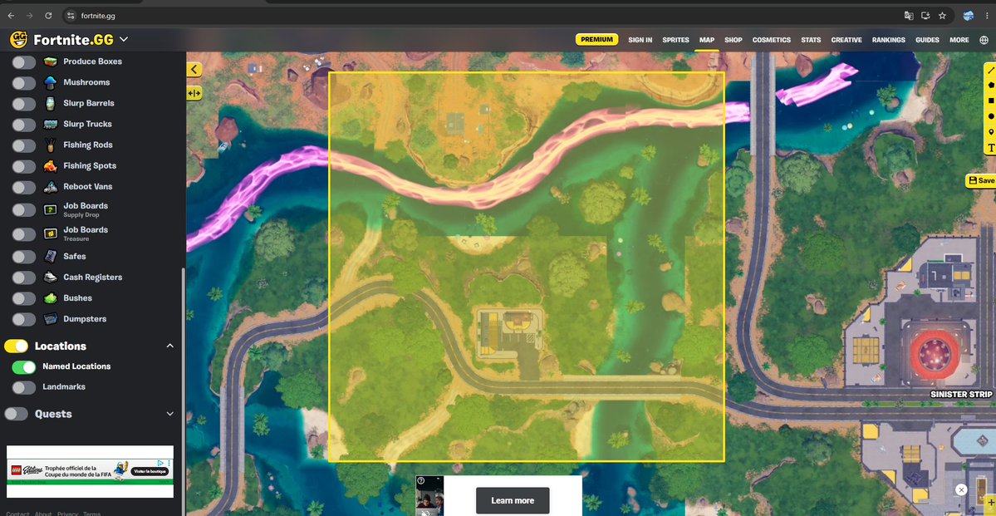Click the yellow PREMIUM button
Viewport: 996px width, 516px height.
point(596,39)
